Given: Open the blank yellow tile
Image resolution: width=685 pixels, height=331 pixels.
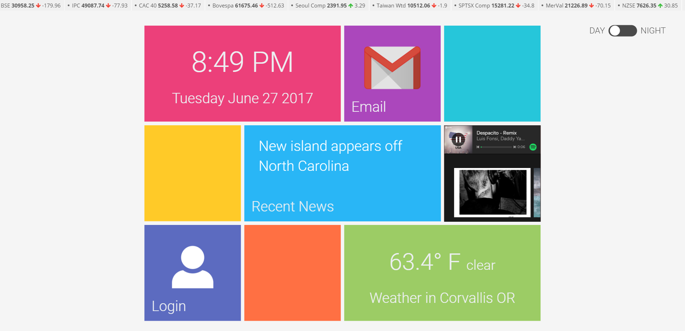Looking at the screenshot, I should click(x=193, y=173).
